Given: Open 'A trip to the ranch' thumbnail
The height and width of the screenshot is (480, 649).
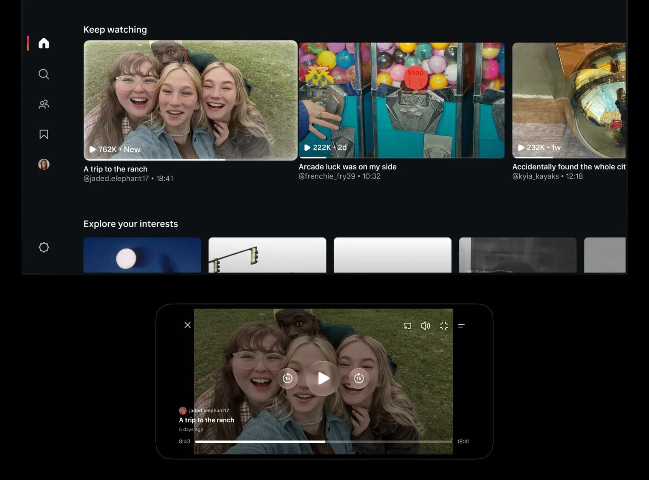Looking at the screenshot, I should [190, 100].
